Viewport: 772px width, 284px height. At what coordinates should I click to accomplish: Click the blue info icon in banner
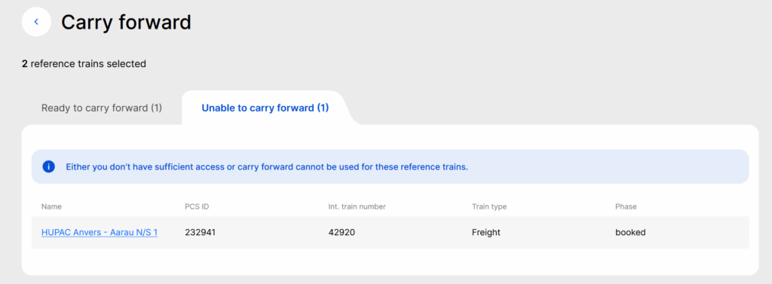pos(49,166)
